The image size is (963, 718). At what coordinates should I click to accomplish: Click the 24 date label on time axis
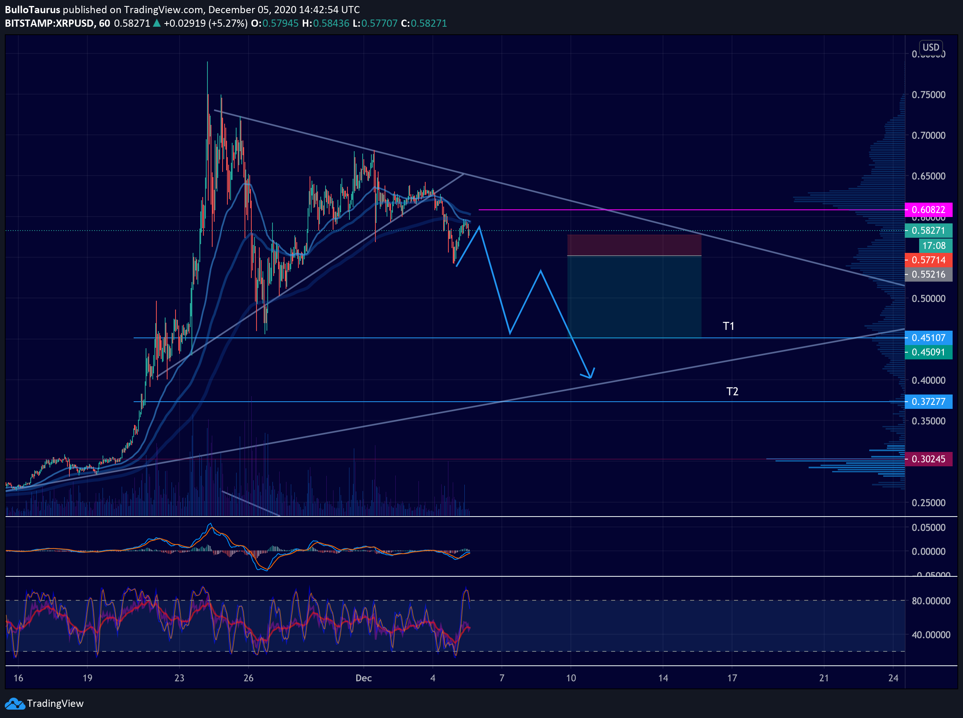pyautogui.click(x=893, y=678)
